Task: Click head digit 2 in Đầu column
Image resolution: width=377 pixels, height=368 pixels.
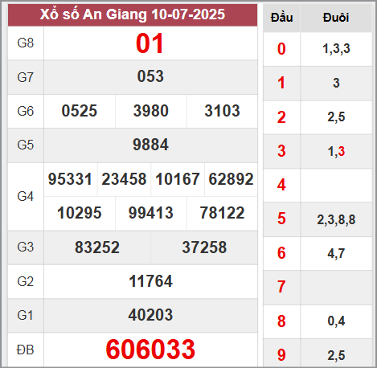Action: tap(281, 117)
